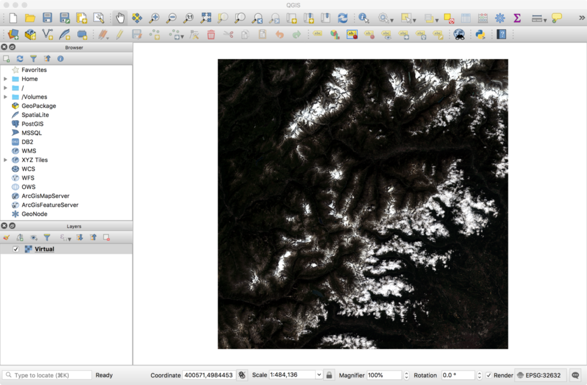
Task: Collapse all Browser tree items
Action: click(47, 59)
